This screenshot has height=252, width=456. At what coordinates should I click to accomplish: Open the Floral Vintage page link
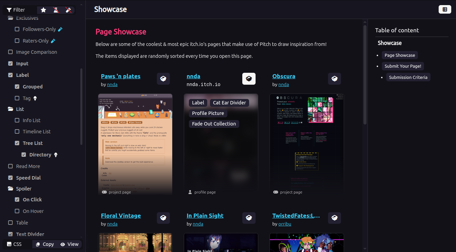pyautogui.click(x=121, y=216)
